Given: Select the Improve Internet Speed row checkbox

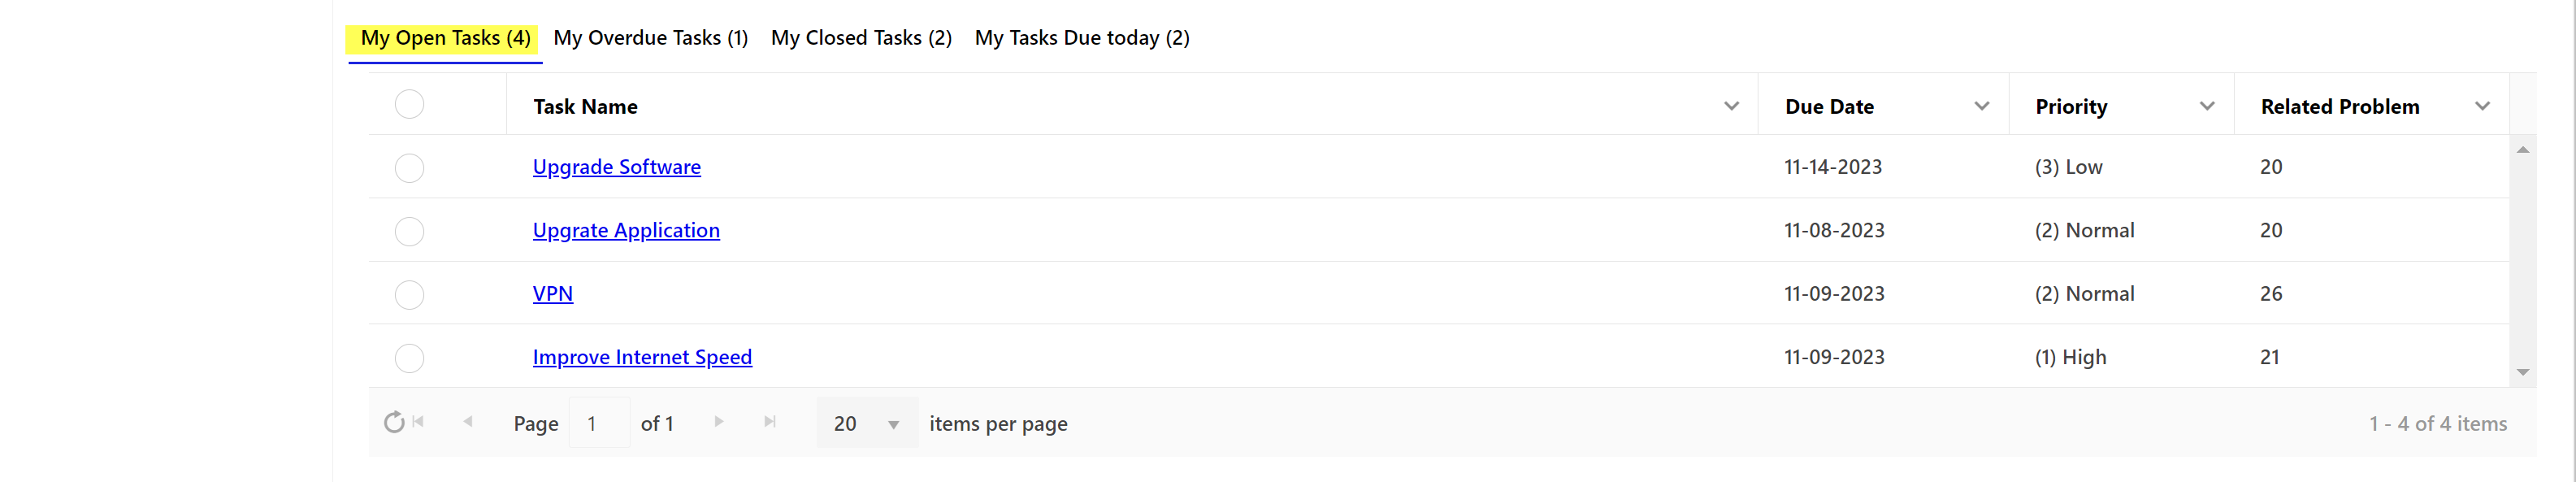Looking at the screenshot, I should (409, 358).
